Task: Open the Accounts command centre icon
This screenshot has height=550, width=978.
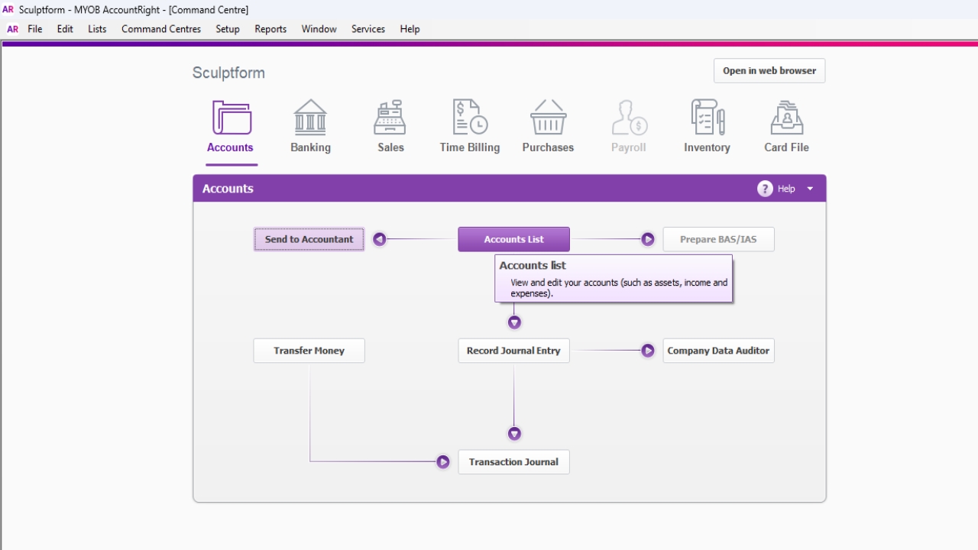Action: tap(232, 118)
